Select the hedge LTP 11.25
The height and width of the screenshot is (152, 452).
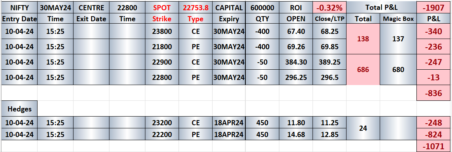329,123
